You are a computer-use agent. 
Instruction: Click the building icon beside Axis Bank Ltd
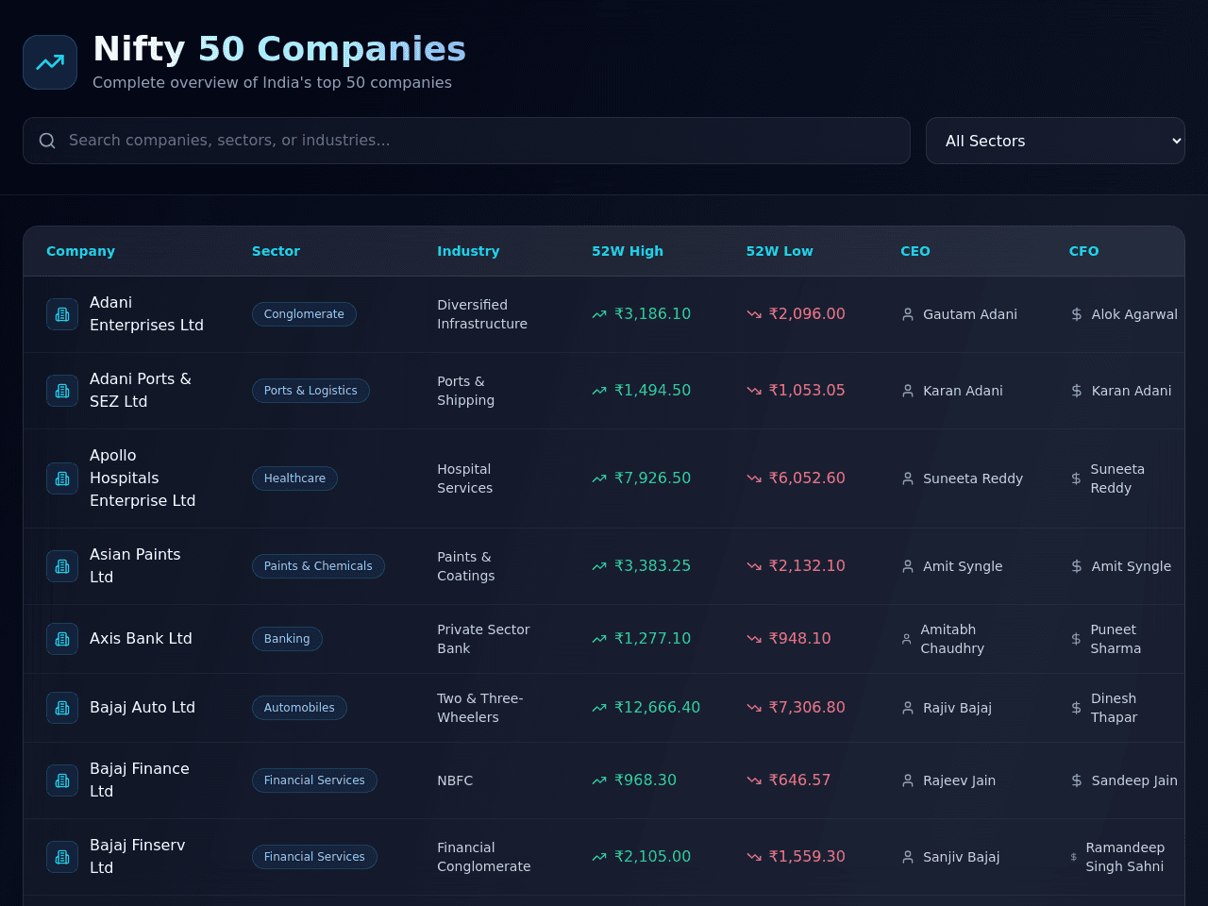pyautogui.click(x=62, y=639)
